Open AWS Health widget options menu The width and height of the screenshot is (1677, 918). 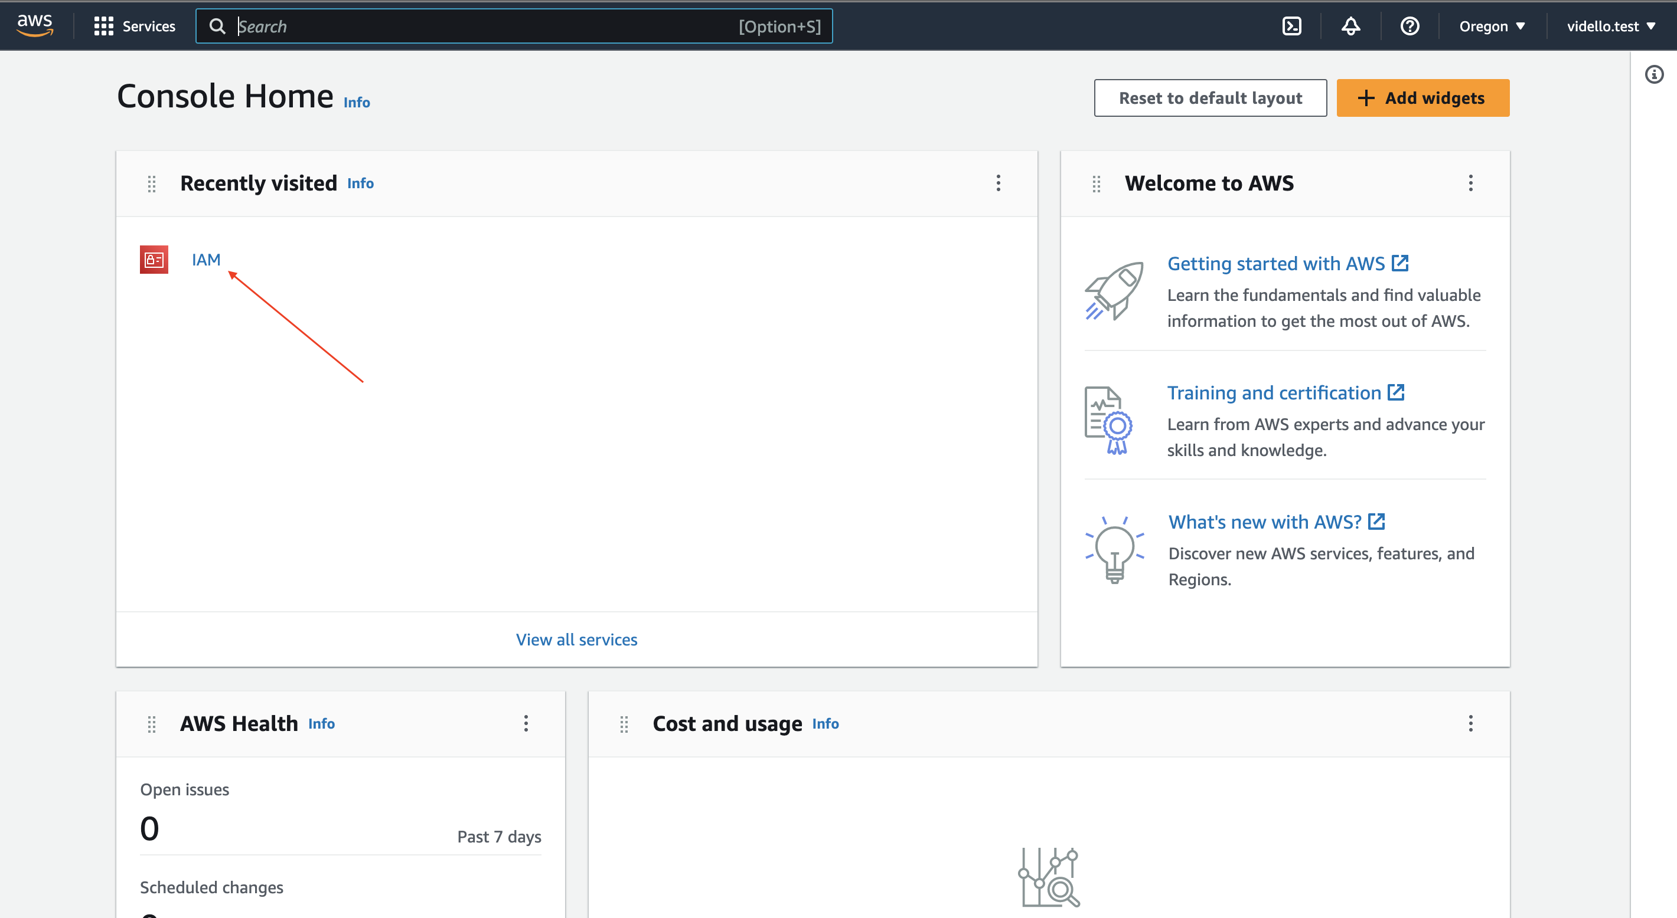pyautogui.click(x=526, y=723)
